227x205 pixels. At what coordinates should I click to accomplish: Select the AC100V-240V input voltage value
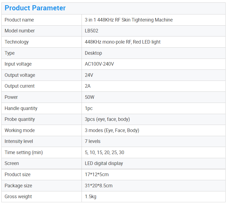click(99, 64)
